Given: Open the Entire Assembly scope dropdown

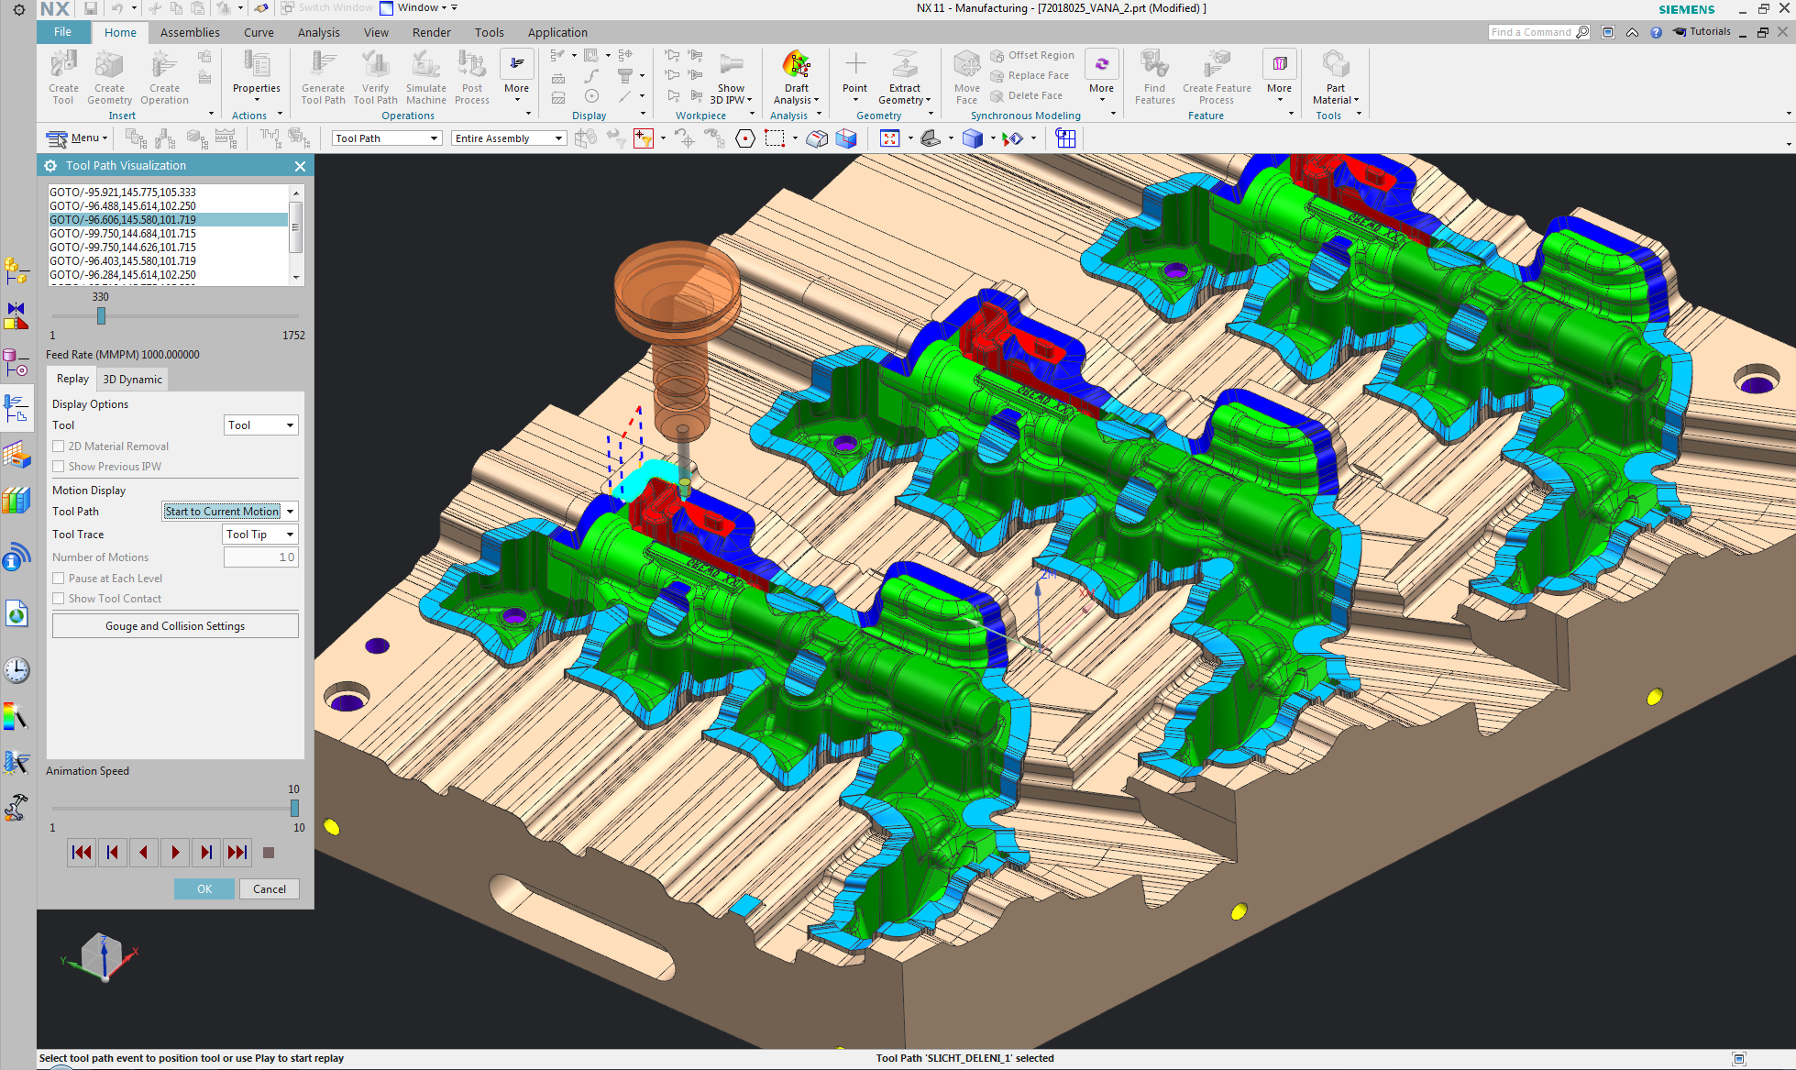Looking at the screenshot, I should click(x=509, y=138).
